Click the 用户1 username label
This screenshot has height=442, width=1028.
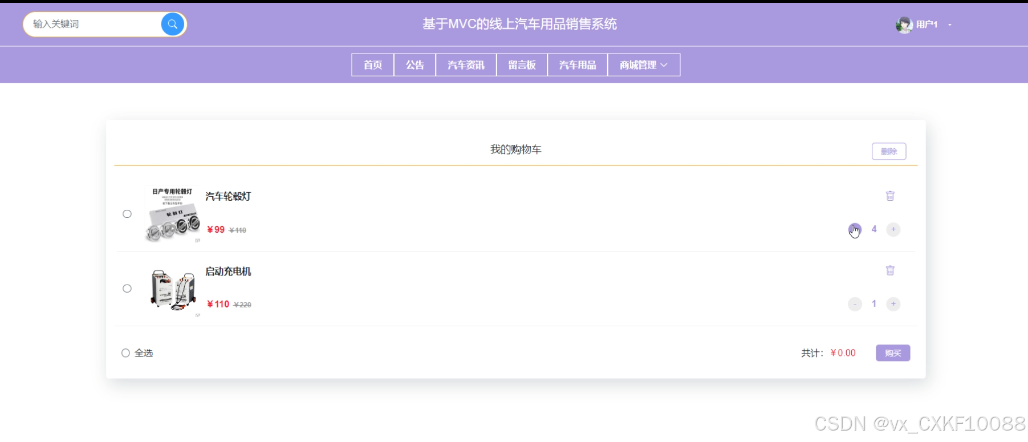(x=927, y=25)
